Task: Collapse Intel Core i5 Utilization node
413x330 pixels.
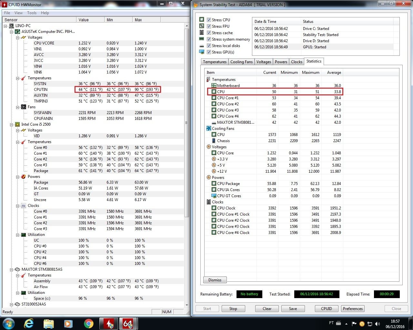Action: click(18, 235)
